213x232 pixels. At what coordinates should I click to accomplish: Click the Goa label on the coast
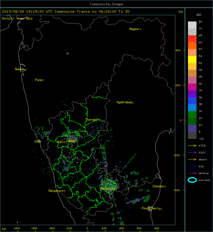(37, 141)
